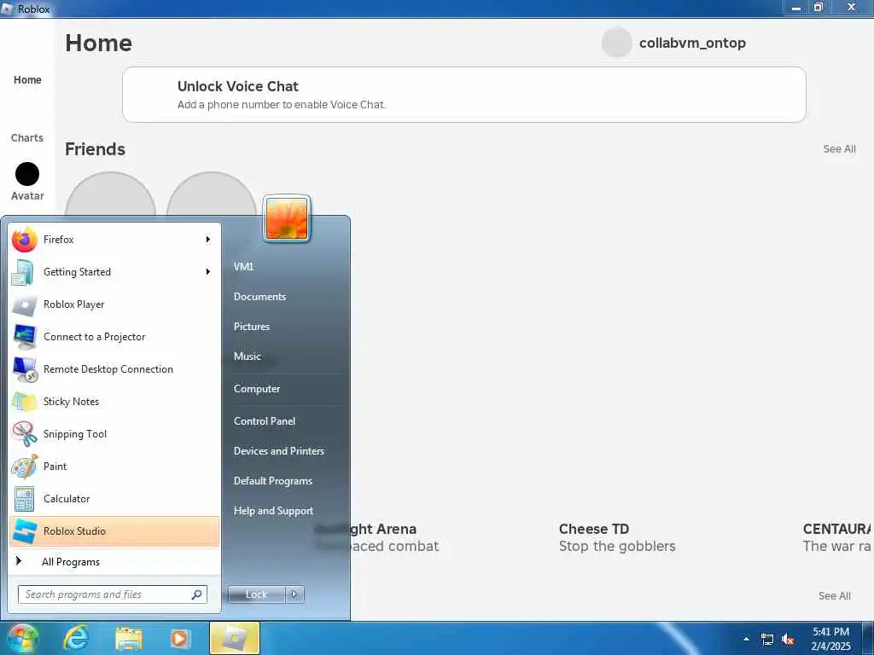Screen dimensions: 874x655
Task: Click the lower See All link
Action: click(835, 595)
